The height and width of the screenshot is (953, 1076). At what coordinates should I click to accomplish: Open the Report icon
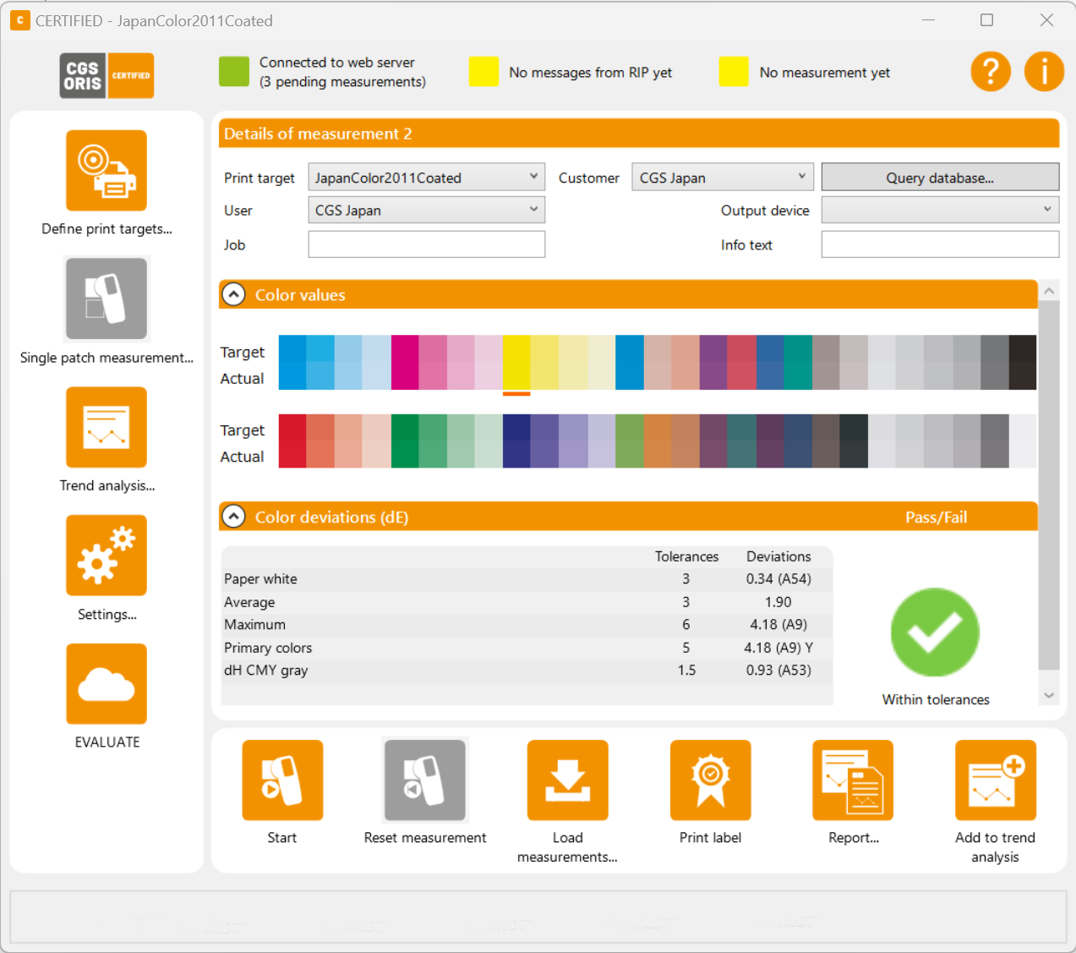[x=853, y=780]
